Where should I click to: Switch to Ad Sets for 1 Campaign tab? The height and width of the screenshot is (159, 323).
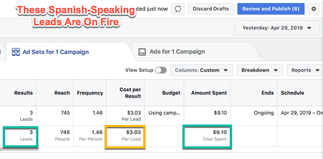point(56,52)
